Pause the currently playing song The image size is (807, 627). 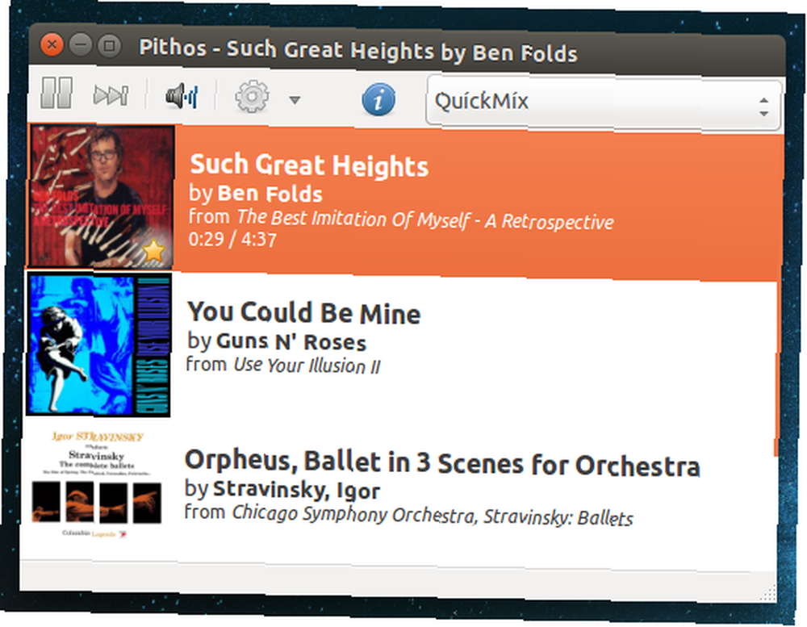(56, 93)
